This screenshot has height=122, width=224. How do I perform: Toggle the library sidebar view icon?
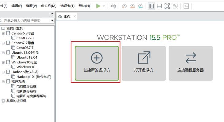click(151, 6)
